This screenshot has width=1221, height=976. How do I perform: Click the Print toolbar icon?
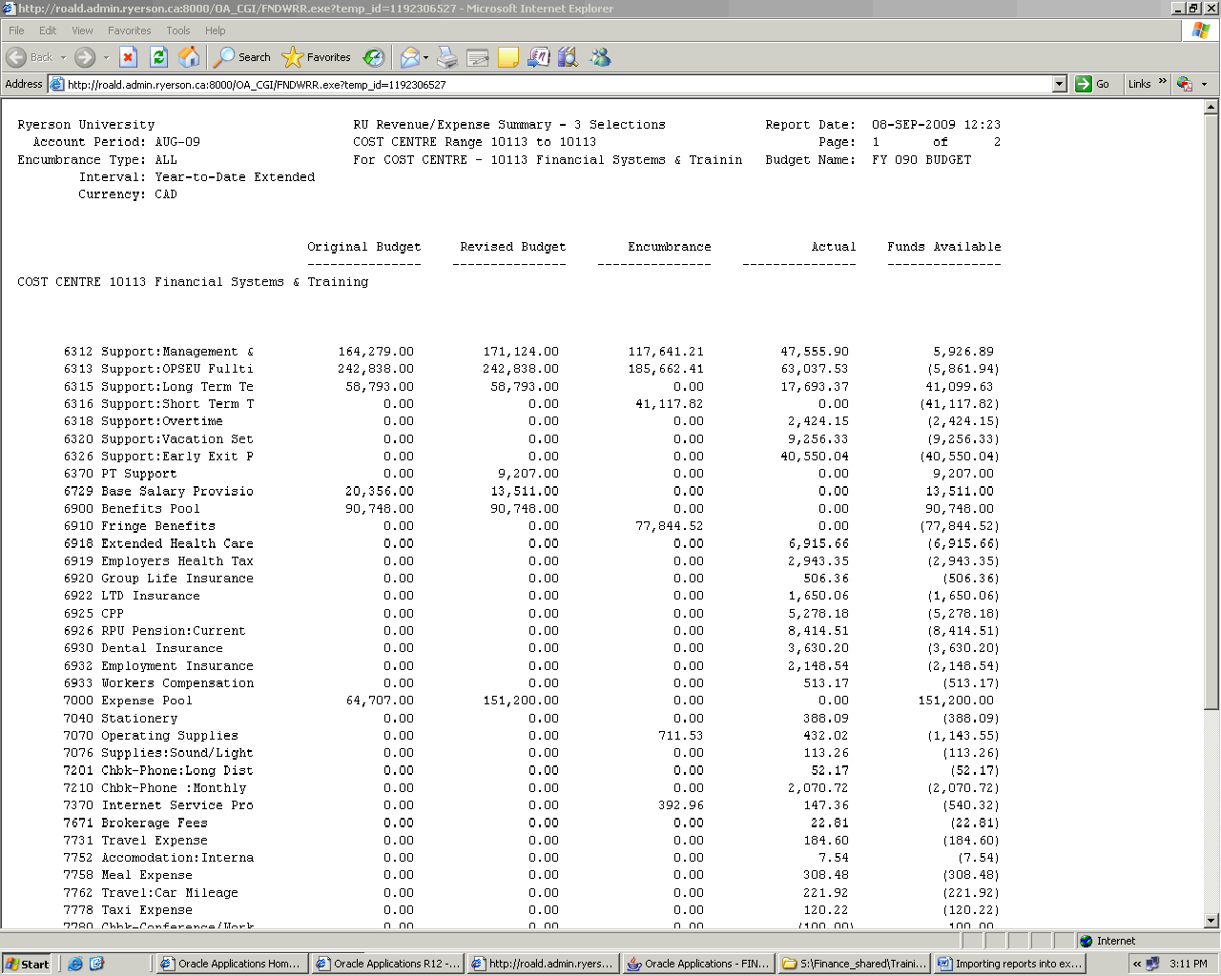coord(447,57)
